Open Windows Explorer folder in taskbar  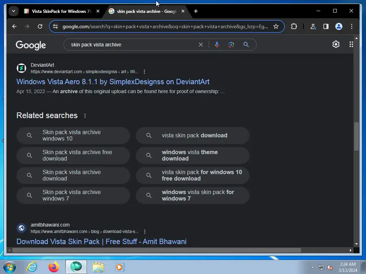tap(98, 267)
